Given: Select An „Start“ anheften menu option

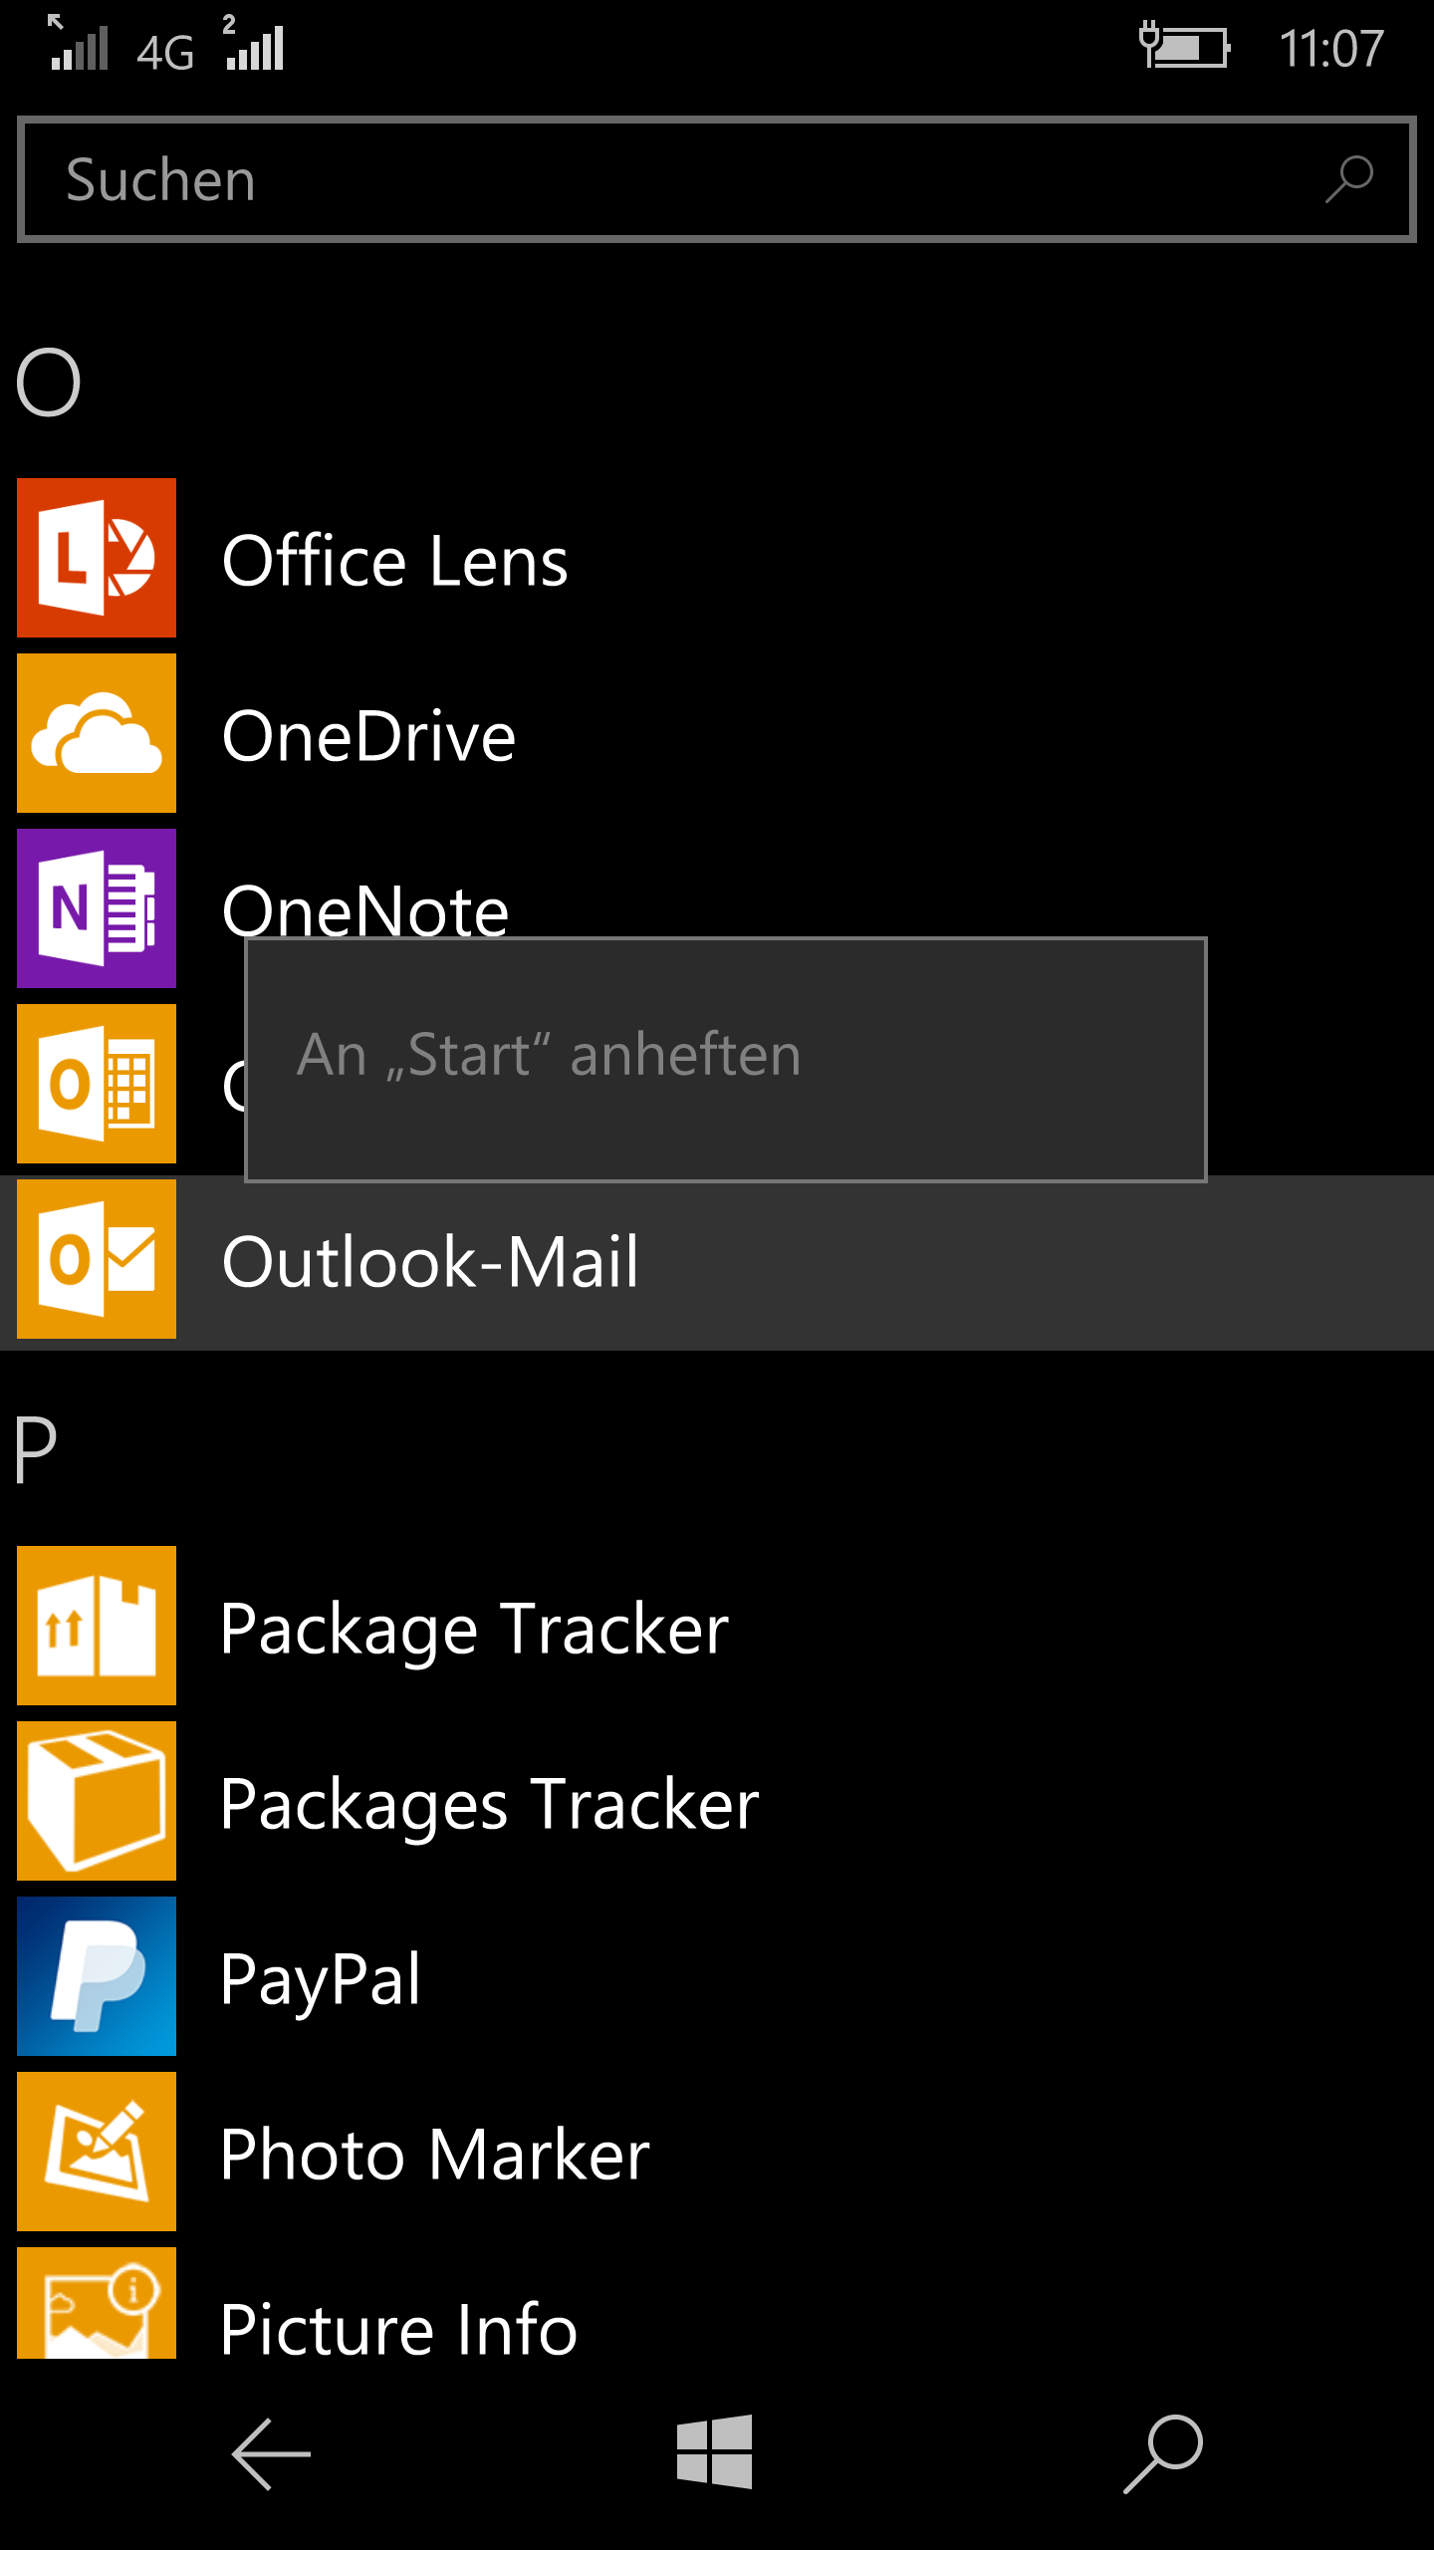Looking at the screenshot, I should (x=726, y=1059).
